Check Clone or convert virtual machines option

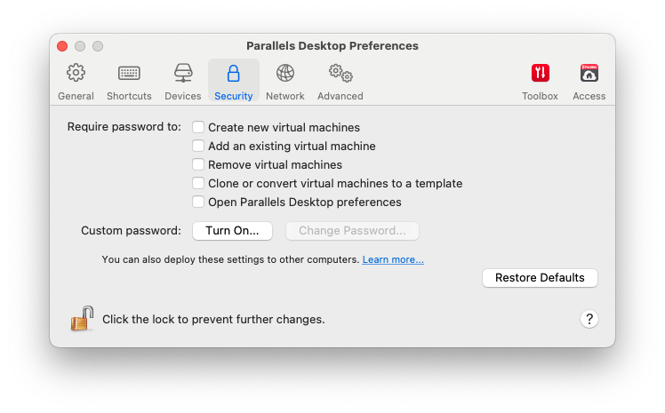[198, 184]
